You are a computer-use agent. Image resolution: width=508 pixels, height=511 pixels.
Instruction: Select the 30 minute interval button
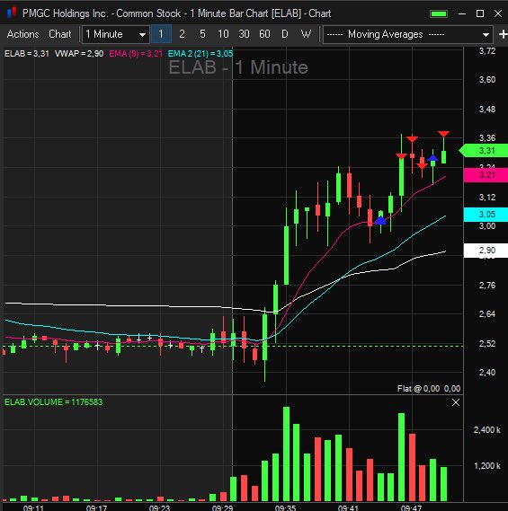pyautogui.click(x=244, y=34)
